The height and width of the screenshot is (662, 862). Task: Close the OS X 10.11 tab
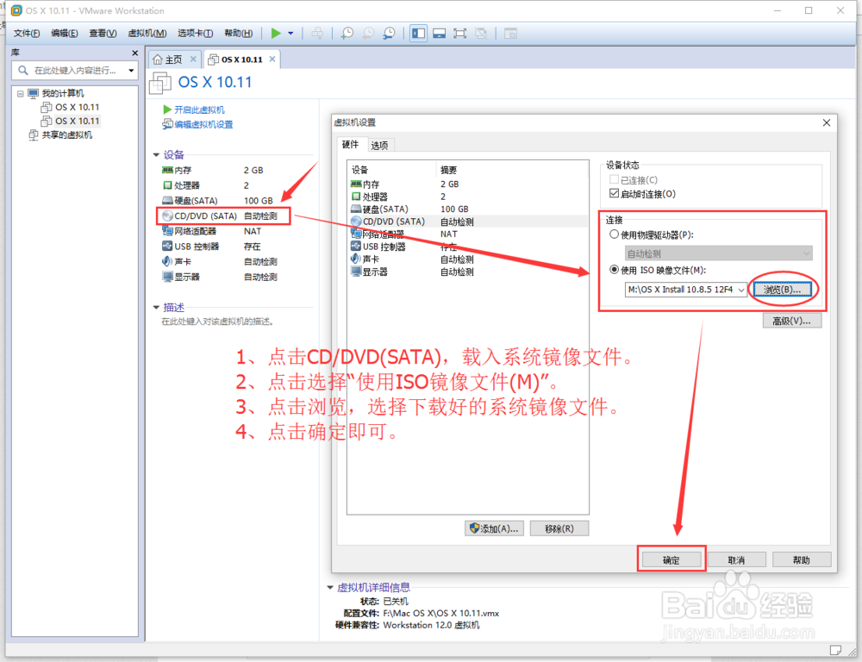coord(272,59)
